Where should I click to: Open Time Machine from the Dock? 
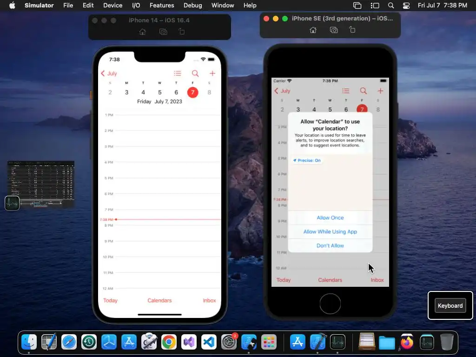89,342
